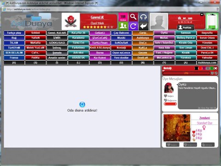Open the Zemheri autumn profile picture
The height and width of the screenshot is (166, 221).
pos(177,128)
